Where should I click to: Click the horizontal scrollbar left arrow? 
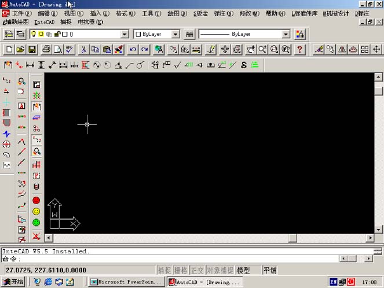coord(49,238)
